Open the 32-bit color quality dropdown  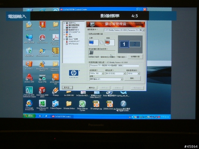[124, 73]
